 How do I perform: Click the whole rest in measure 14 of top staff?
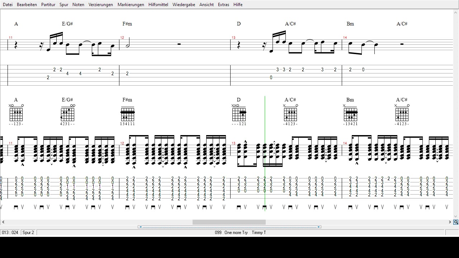coord(402,44)
